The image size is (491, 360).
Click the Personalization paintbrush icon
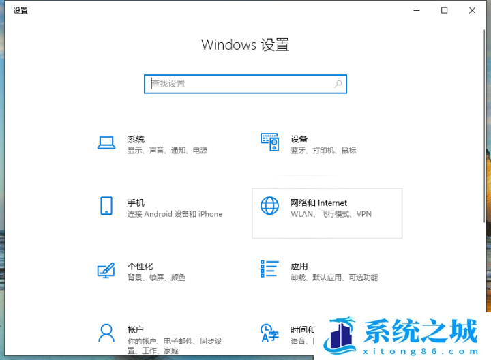[106, 270]
